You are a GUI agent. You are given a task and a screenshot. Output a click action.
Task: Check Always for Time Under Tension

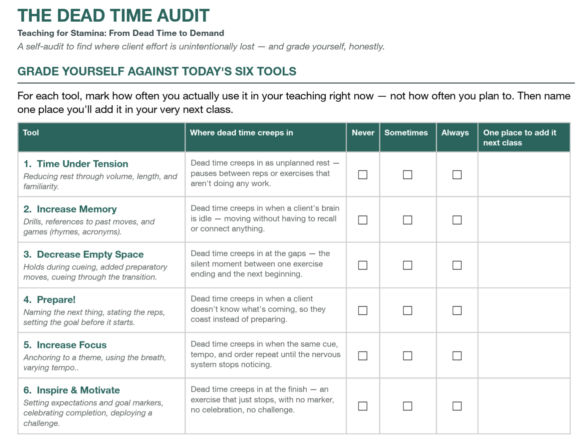click(x=457, y=175)
